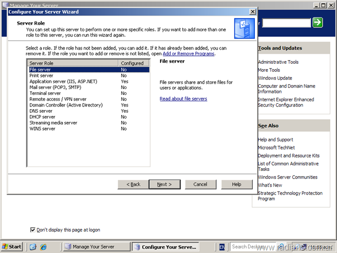Click the Next button
The width and height of the screenshot is (337, 253).
[x=164, y=184]
